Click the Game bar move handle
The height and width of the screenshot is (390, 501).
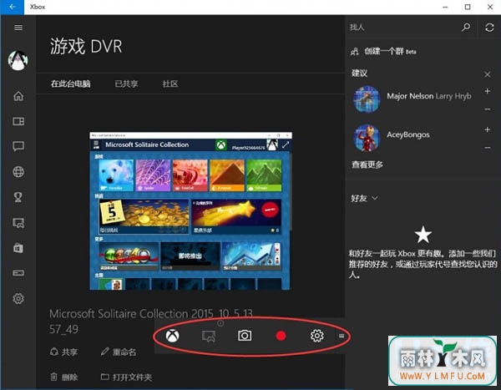click(x=342, y=336)
